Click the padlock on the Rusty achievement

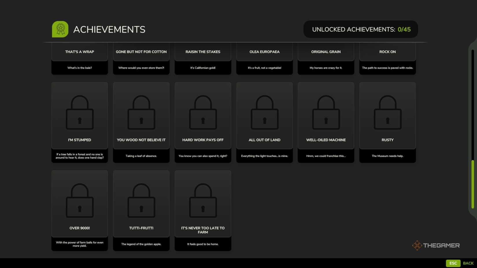(387, 113)
